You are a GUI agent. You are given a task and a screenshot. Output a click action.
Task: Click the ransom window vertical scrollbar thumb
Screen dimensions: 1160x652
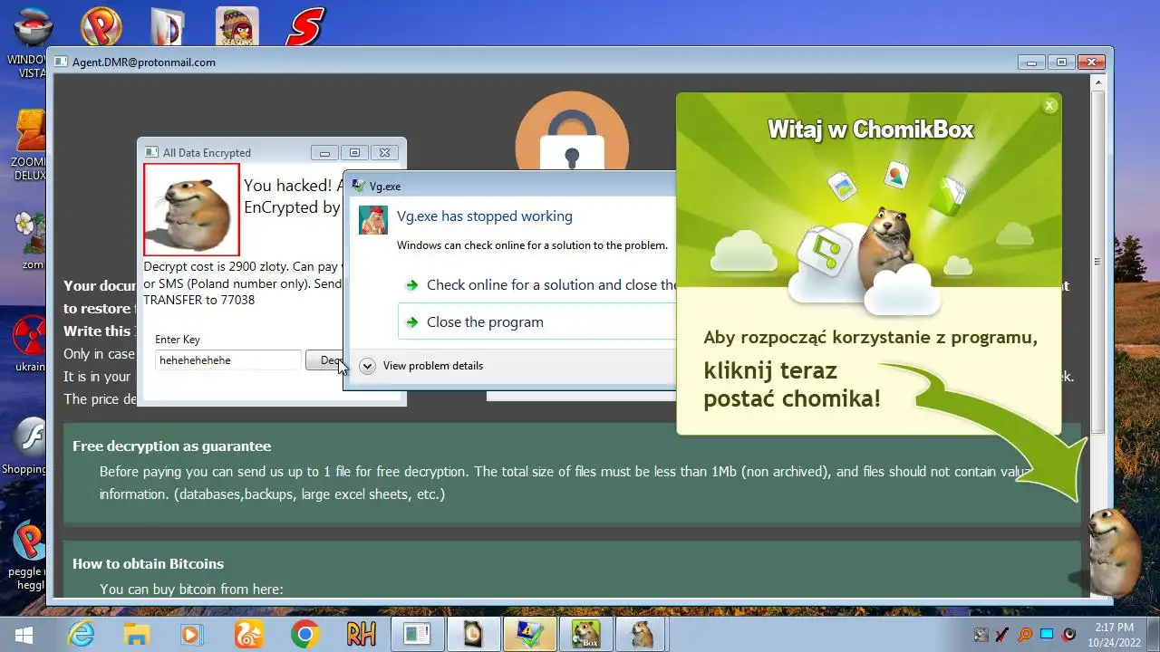[x=1097, y=262]
